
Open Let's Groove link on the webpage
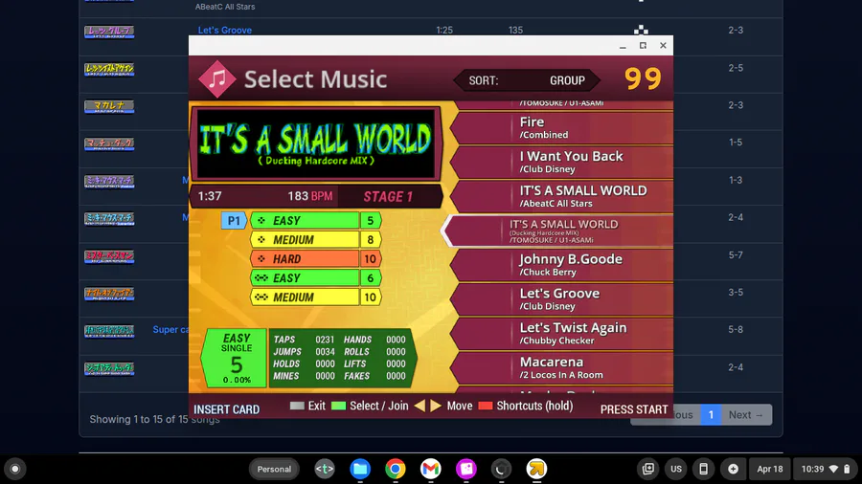(225, 31)
